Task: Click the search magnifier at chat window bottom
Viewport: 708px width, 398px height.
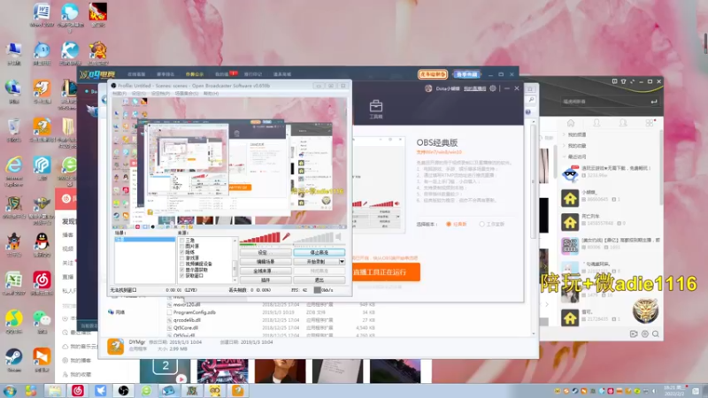Action: [x=656, y=334]
